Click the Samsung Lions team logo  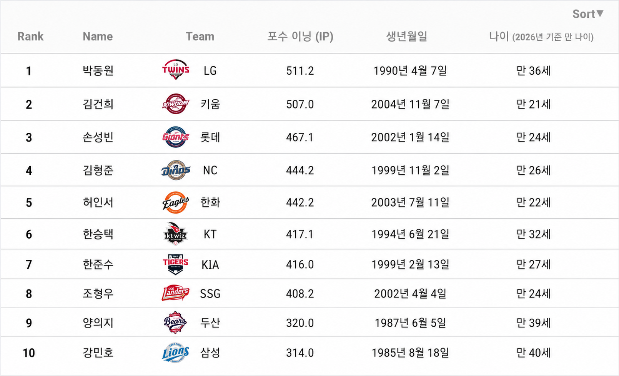point(176,353)
